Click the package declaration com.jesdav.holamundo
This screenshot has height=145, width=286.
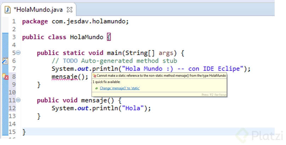(90, 22)
